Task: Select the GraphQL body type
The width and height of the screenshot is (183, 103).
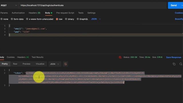Action: pos(82,19)
